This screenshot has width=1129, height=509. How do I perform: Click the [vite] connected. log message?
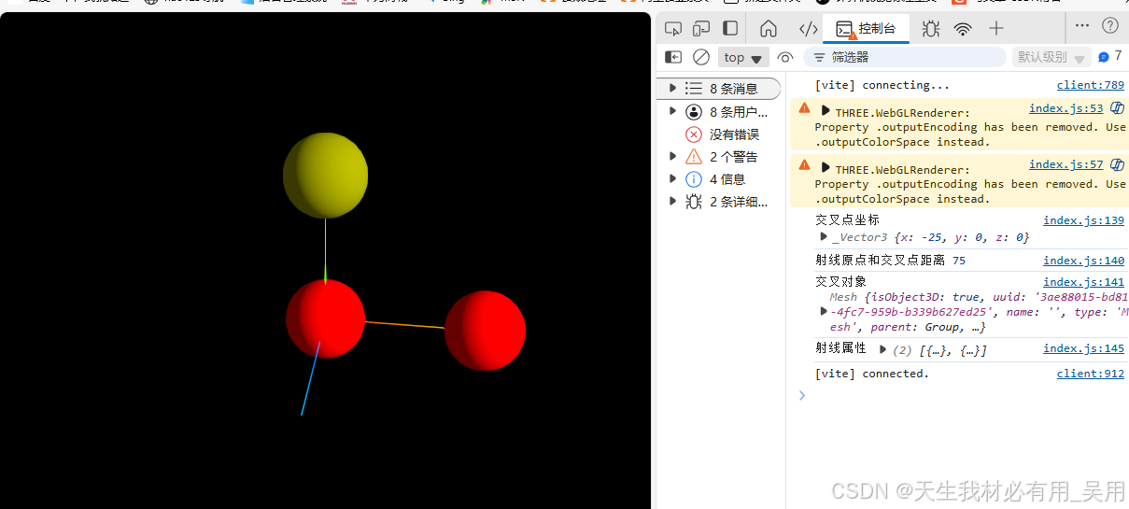click(871, 374)
